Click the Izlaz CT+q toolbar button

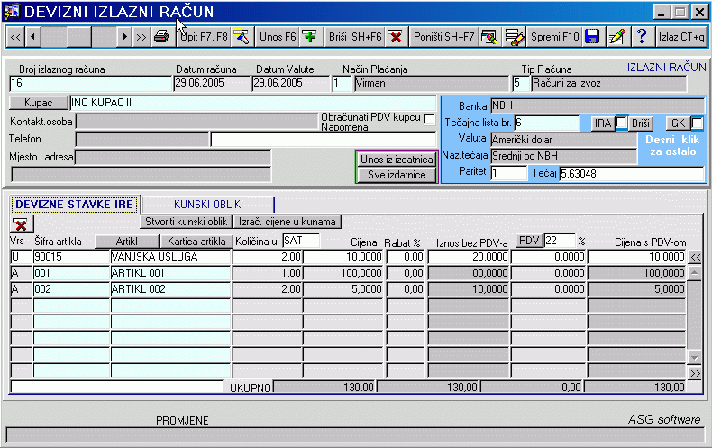point(681,37)
